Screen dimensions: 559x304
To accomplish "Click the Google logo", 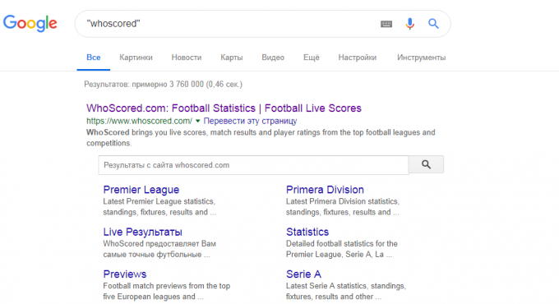I will coord(30,23).
